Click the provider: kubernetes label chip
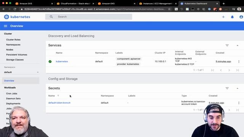Image resolution: width=244 pixels, height=137 pixels. pos(128,64)
